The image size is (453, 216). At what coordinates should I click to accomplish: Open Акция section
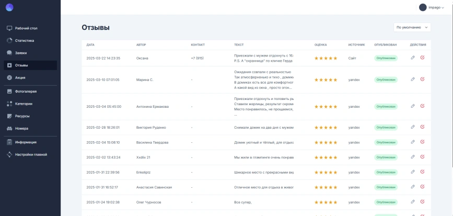pyautogui.click(x=30, y=77)
